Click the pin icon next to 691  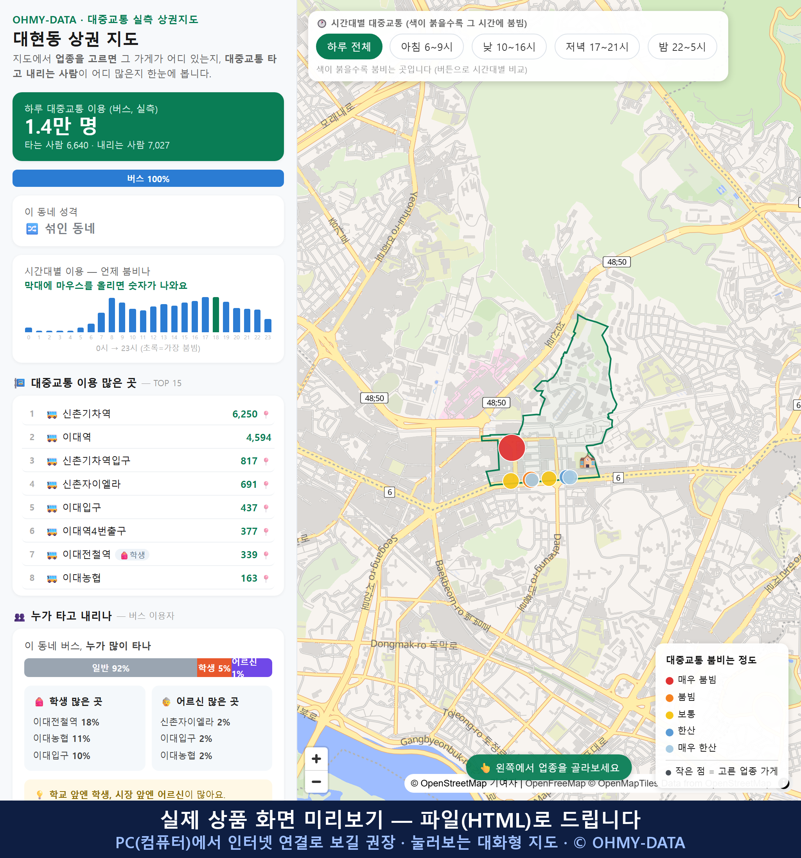coord(266,485)
